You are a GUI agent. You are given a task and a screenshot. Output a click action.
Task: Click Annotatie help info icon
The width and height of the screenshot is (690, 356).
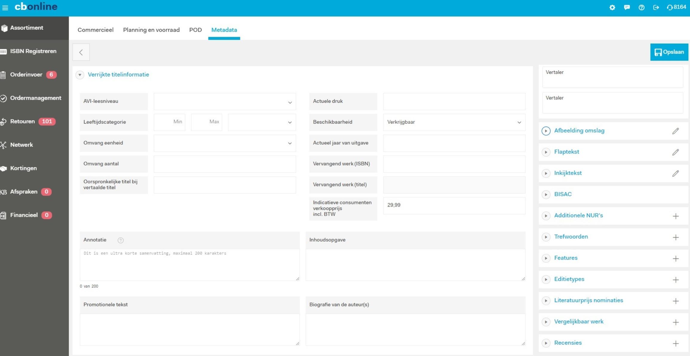point(120,240)
